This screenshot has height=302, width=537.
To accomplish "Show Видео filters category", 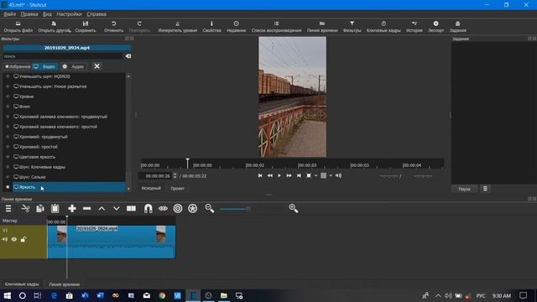I will 44,66.
